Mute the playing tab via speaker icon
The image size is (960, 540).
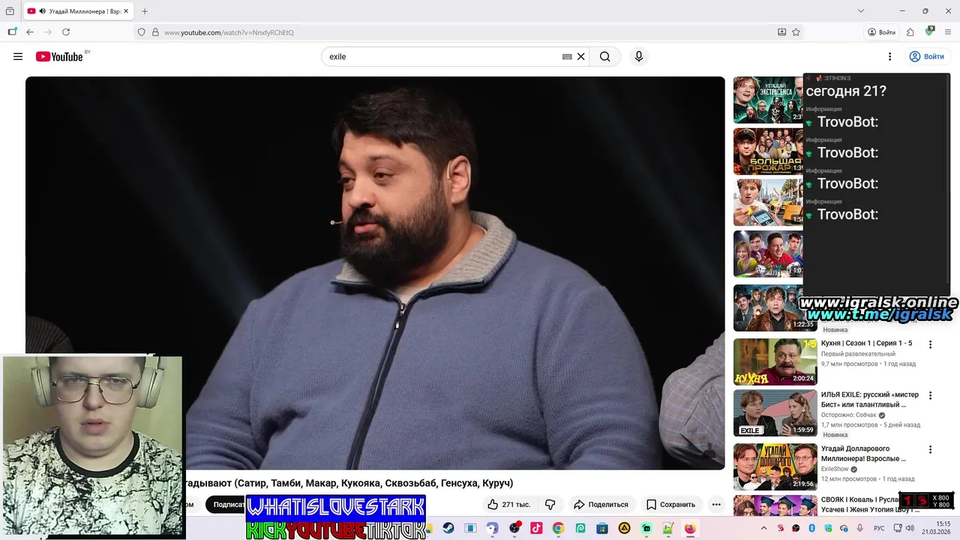(42, 11)
